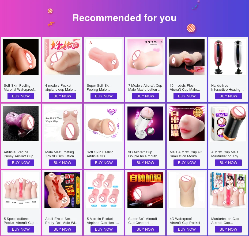
Task: Open the Super Soft Aircraft Cup Constant product image
Action: pos(145,190)
